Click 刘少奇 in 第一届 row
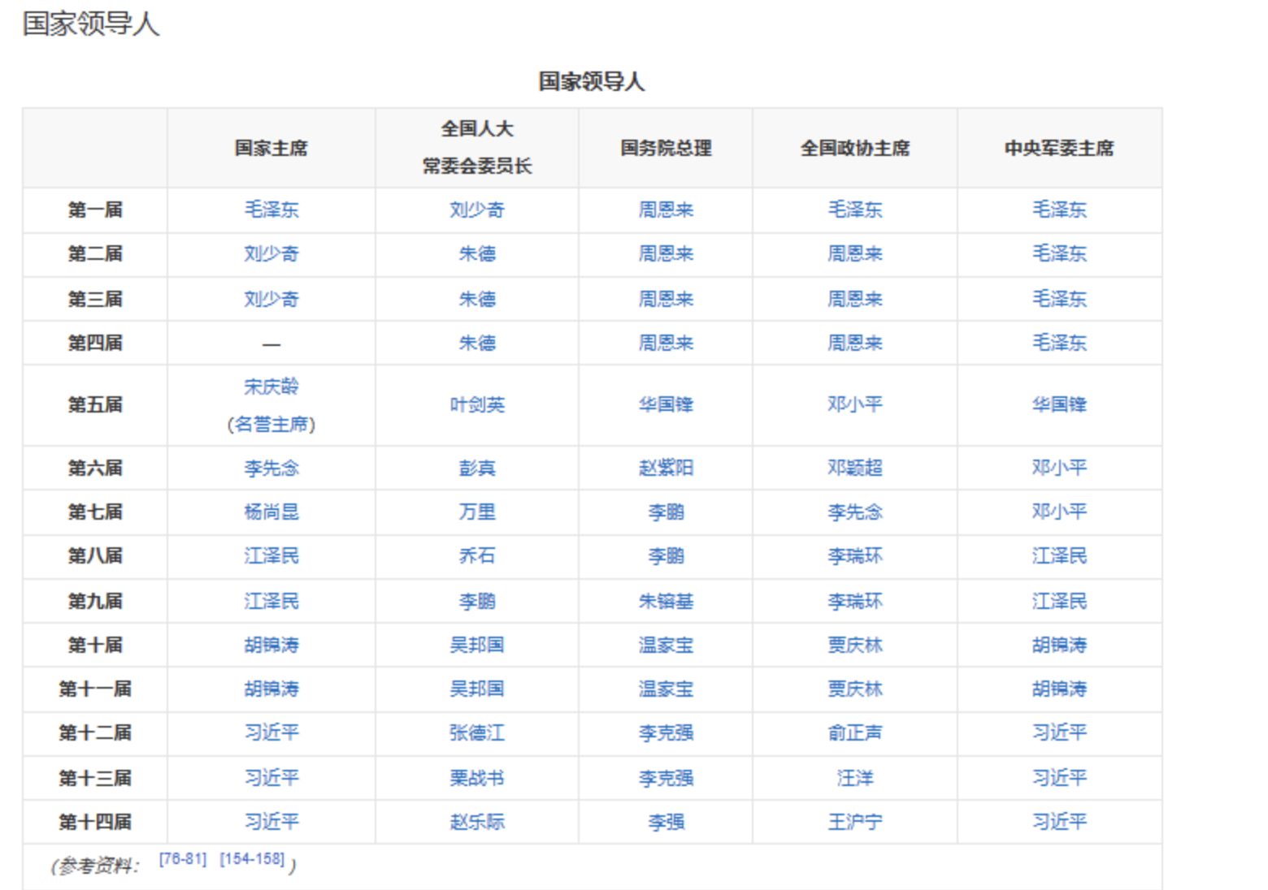1268x890 pixels. coord(477,210)
